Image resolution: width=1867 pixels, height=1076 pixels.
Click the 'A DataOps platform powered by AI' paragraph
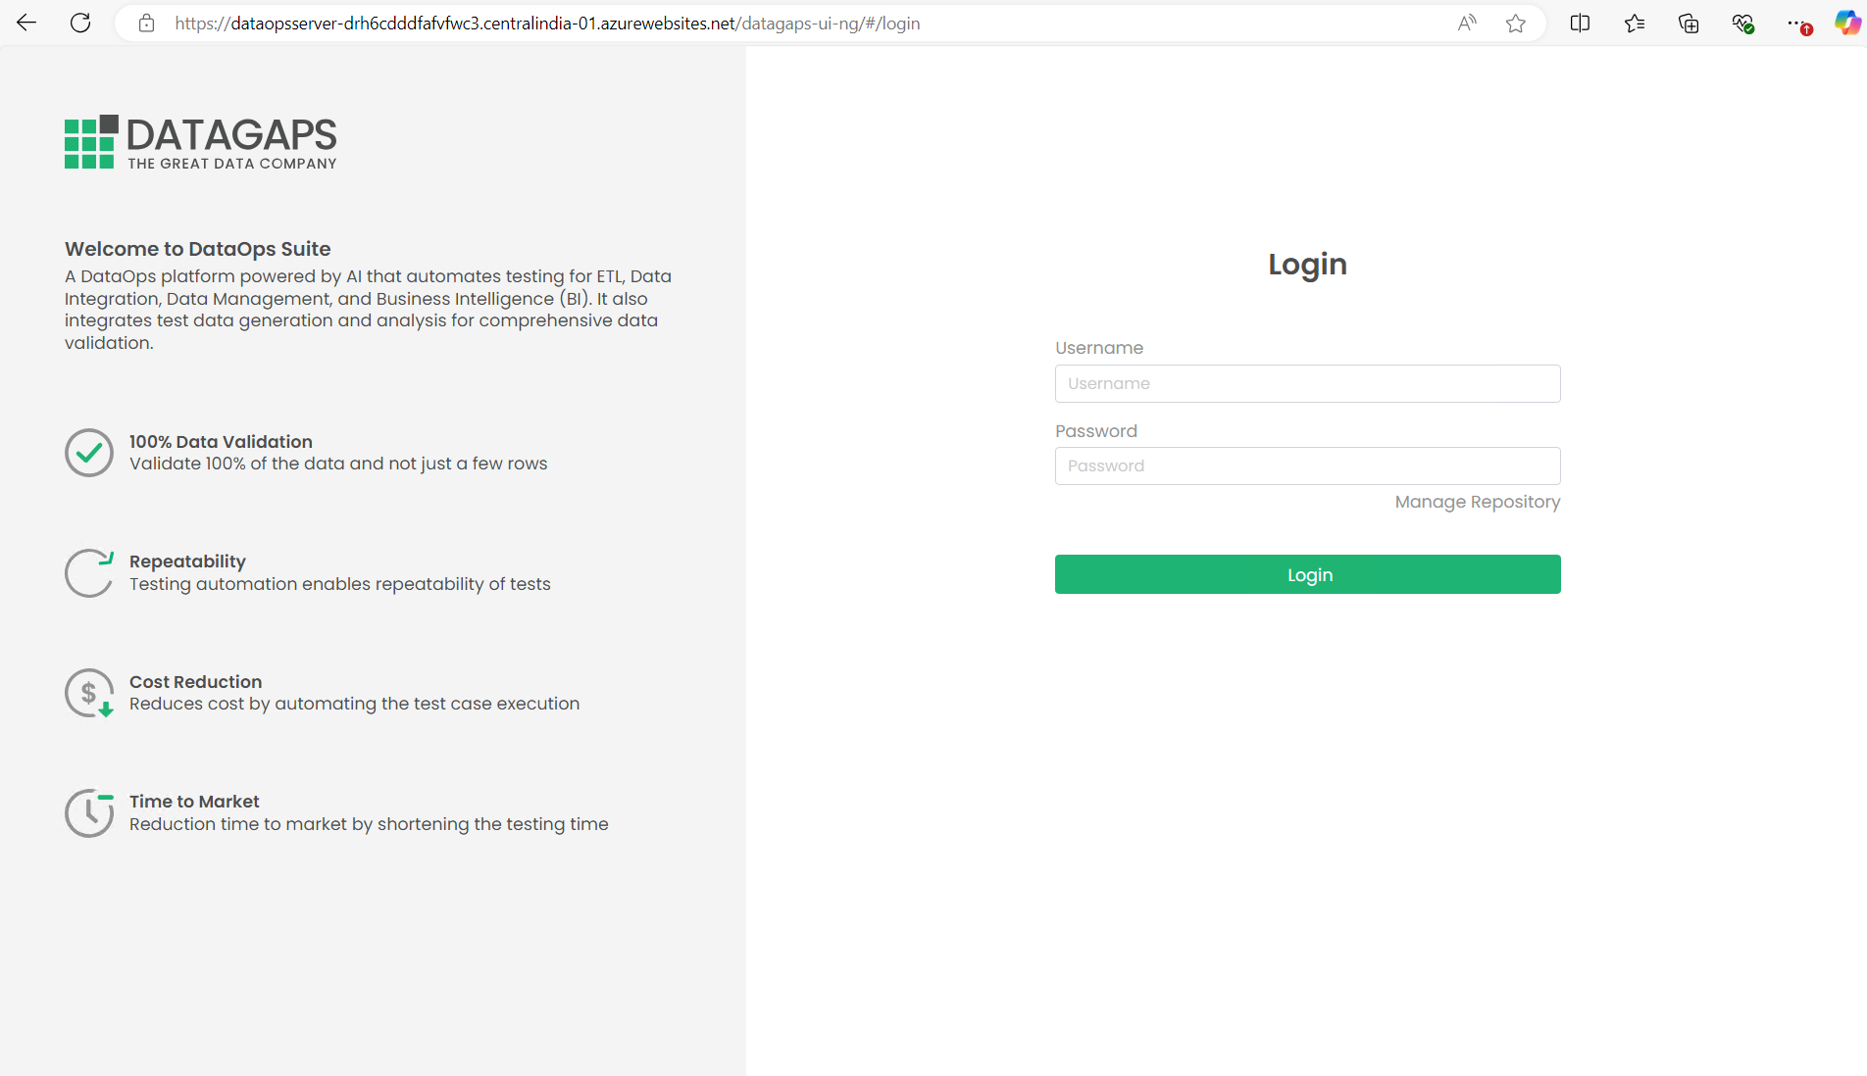click(369, 310)
